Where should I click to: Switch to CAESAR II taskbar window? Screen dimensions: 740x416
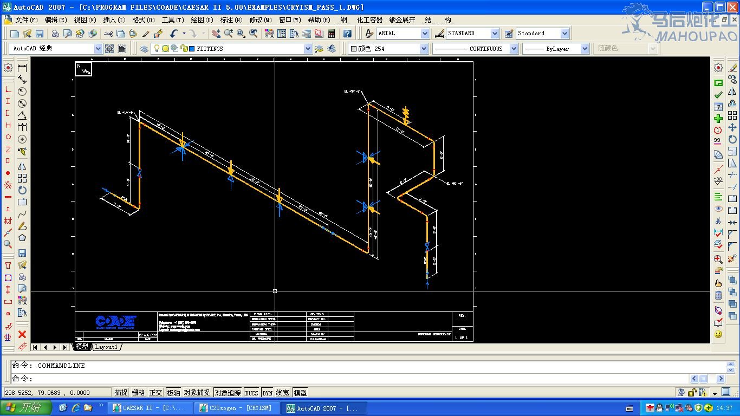(150, 408)
